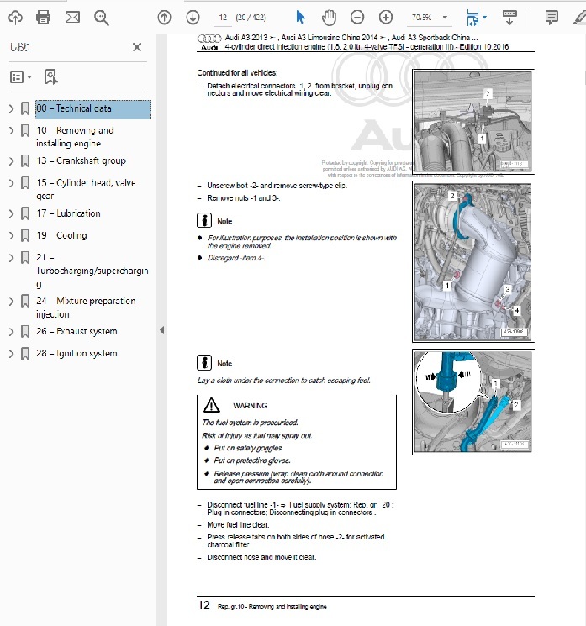The image size is (586, 626).
Task: Send file by email envelope icon
Action: (72, 17)
